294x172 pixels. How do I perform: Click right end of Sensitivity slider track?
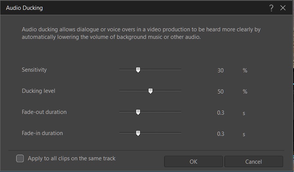point(180,69)
